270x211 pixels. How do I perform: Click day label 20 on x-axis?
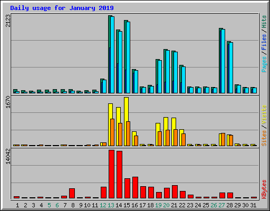pos(166,205)
